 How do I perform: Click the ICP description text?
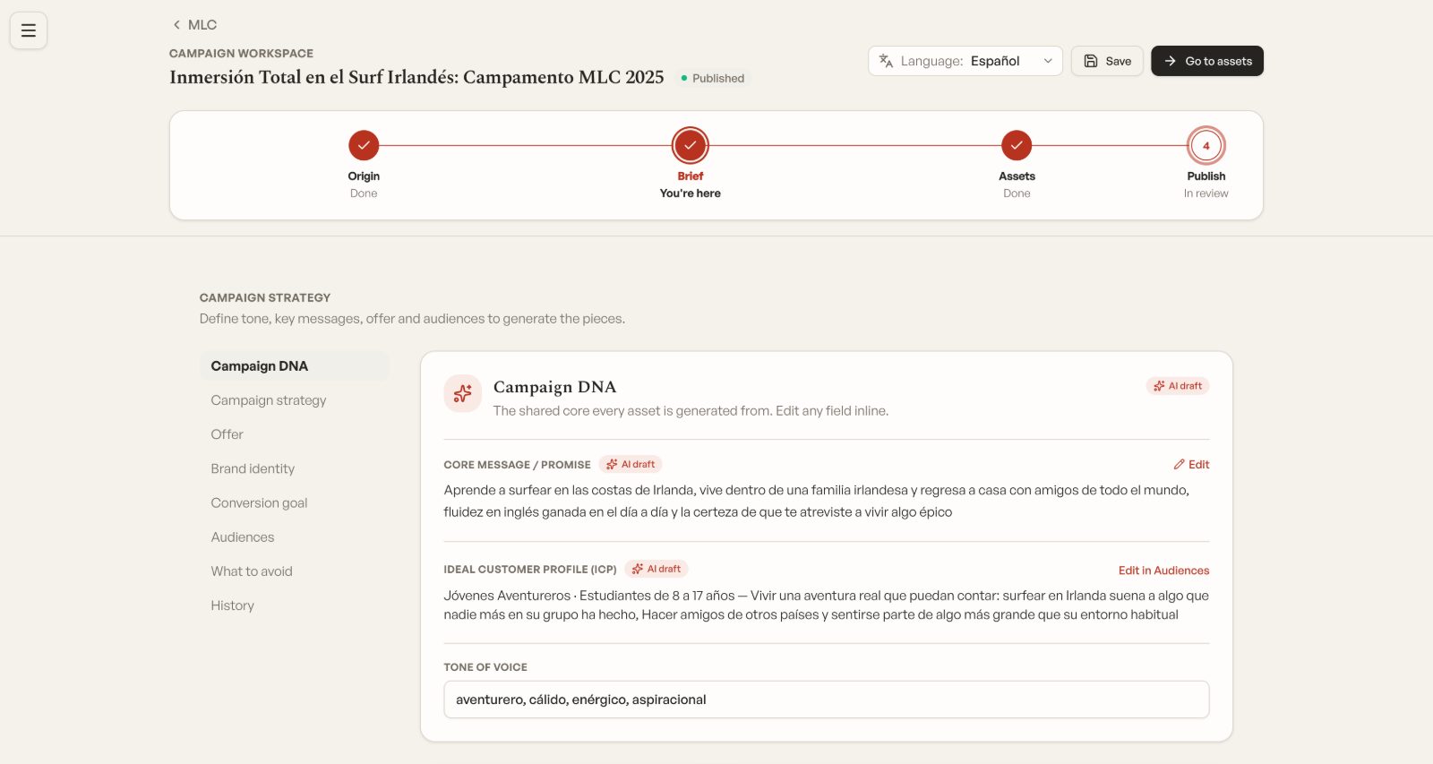pyautogui.click(x=827, y=605)
